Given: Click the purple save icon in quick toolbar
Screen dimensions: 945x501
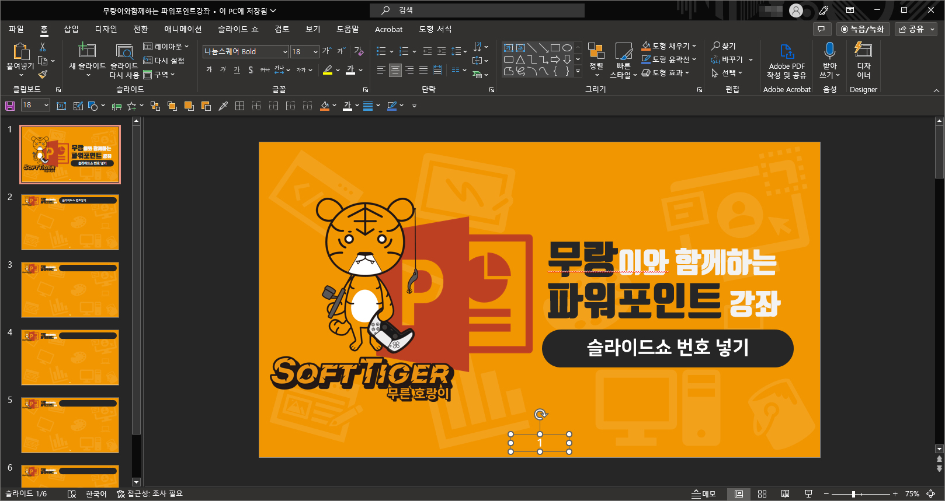Looking at the screenshot, I should click(10, 106).
